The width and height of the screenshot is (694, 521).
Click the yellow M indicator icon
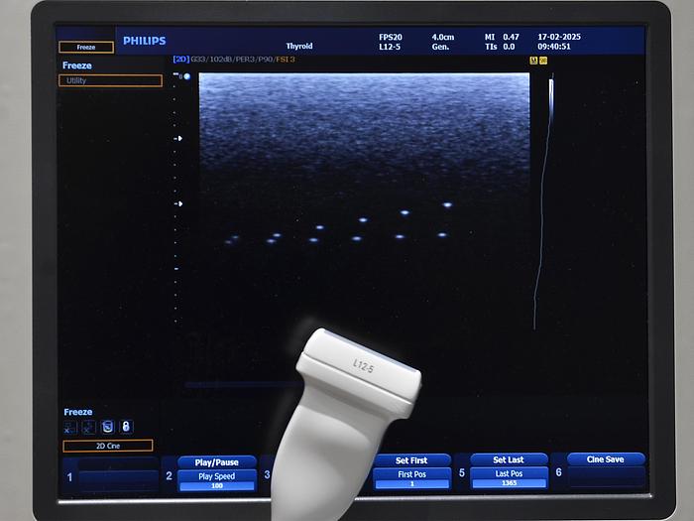(533, 61)
